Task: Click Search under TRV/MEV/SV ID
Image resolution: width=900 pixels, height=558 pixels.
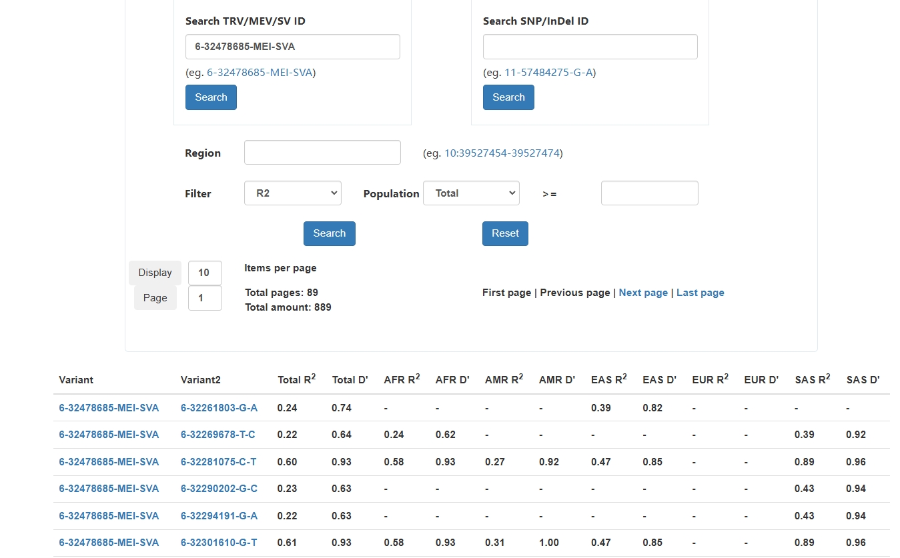Action: 211,97
